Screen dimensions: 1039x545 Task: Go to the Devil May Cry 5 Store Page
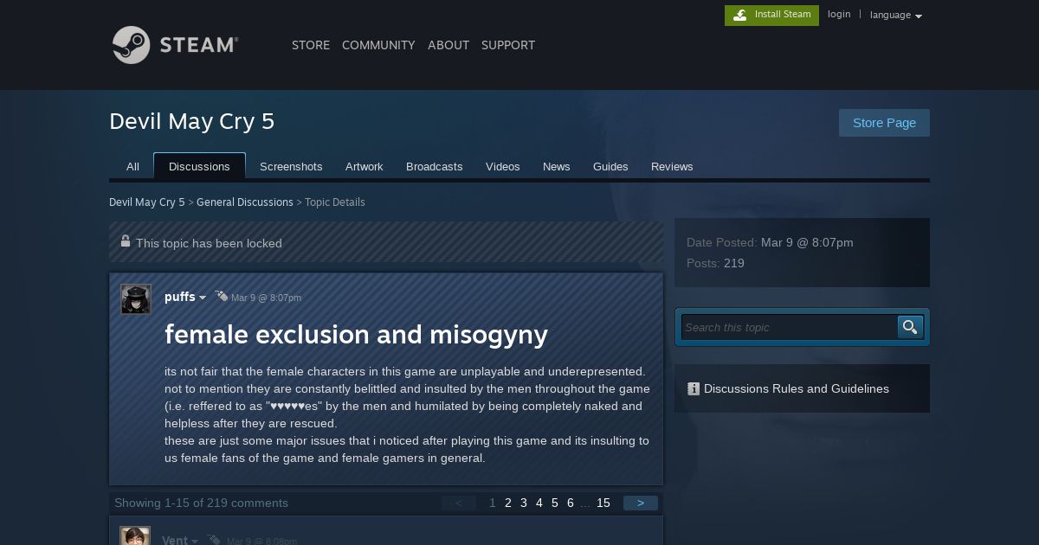click(x=884, y=123)
